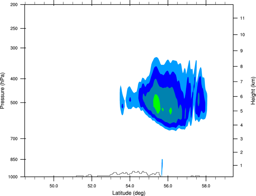Click the 200 pressure tick label

(14, 5)
